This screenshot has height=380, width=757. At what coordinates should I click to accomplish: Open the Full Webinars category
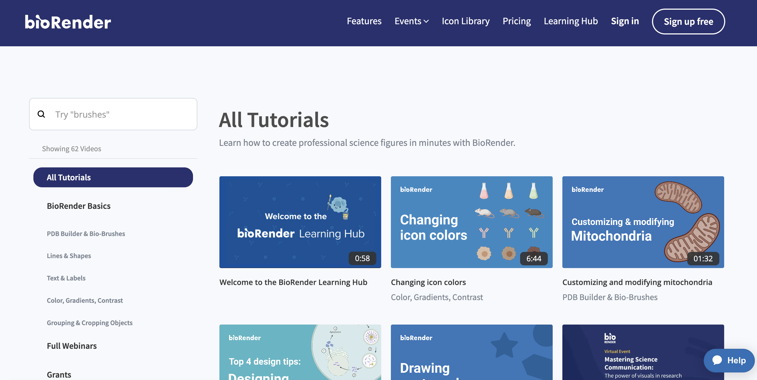(x=72, y=346)
